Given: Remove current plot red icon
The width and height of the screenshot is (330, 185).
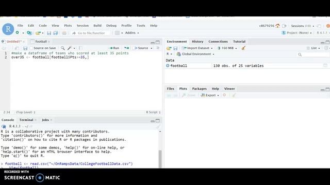Looking at the screenshot, I should click(x=224, y=95).
